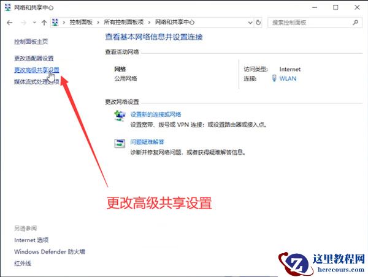Open 更改高级共享设置 link
The height and width of the screenshot is (277, 368).
[x=37, y=70]
